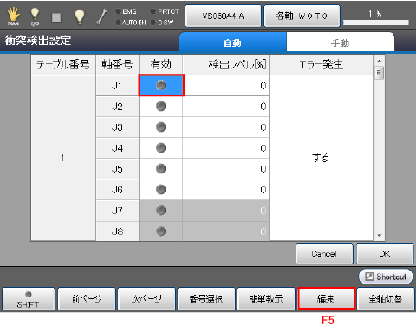Image resolution: width=416 pixels, height=326 pixels.
Task: Go to previous page with 前ページ
Action: point(87,299)
